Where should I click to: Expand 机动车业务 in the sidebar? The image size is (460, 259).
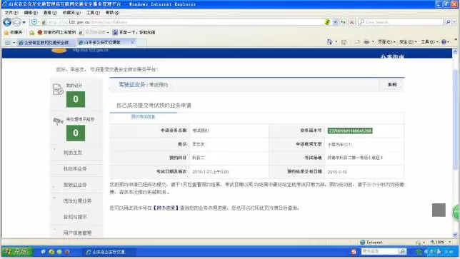[x=75, y=169]
